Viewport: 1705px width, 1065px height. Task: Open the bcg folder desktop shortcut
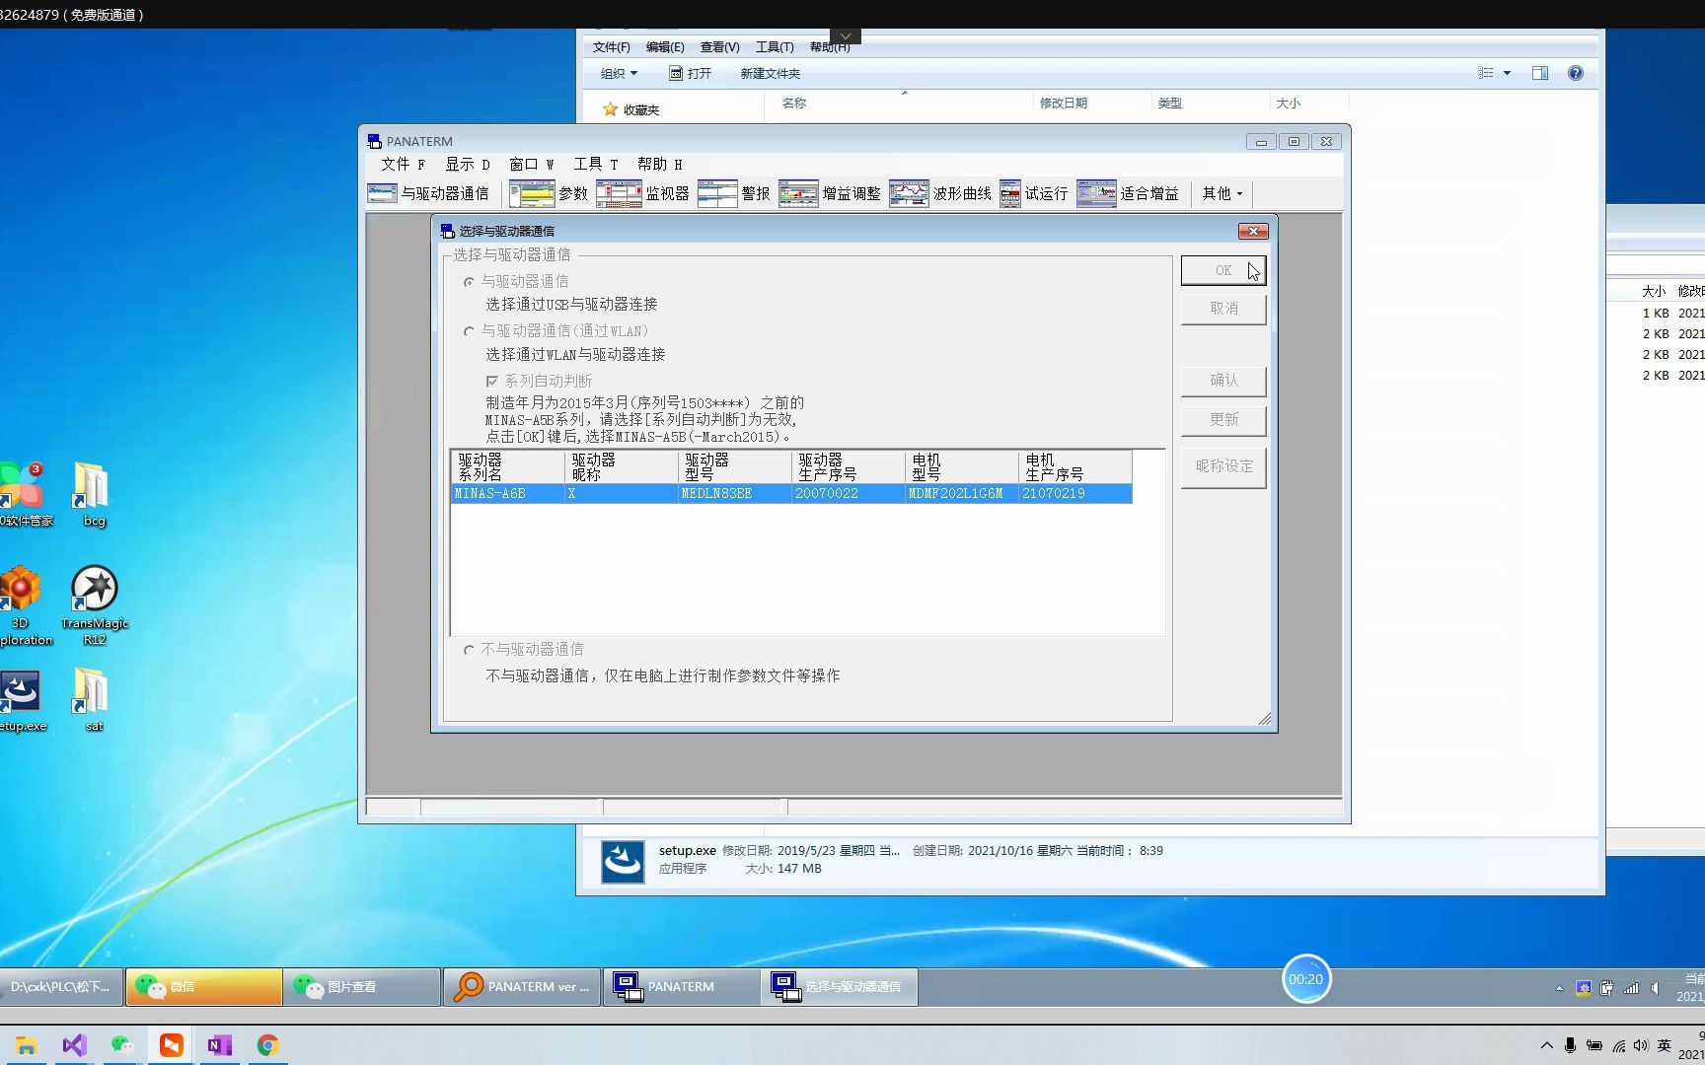click(93, 495)
